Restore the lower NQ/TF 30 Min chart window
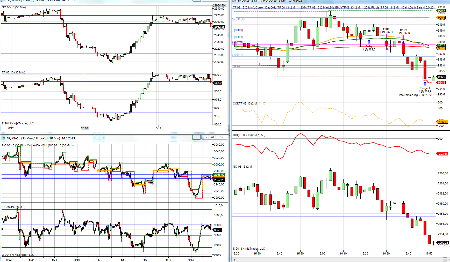Image resolution: width=450 pixels, height=262 pixels. [212, 137]
